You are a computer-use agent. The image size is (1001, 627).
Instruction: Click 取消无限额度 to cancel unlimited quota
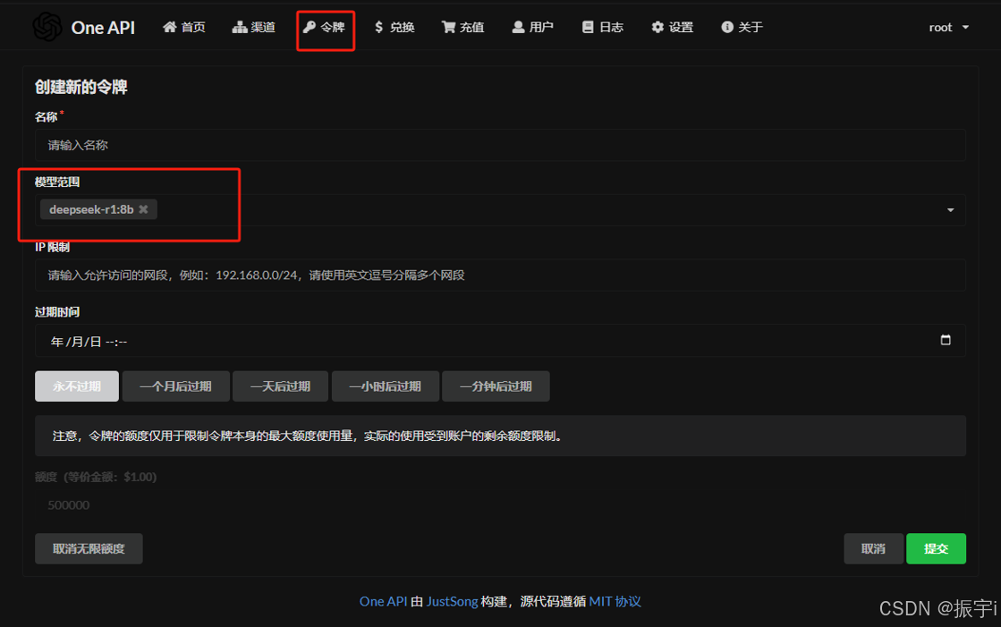click(88, 548)
